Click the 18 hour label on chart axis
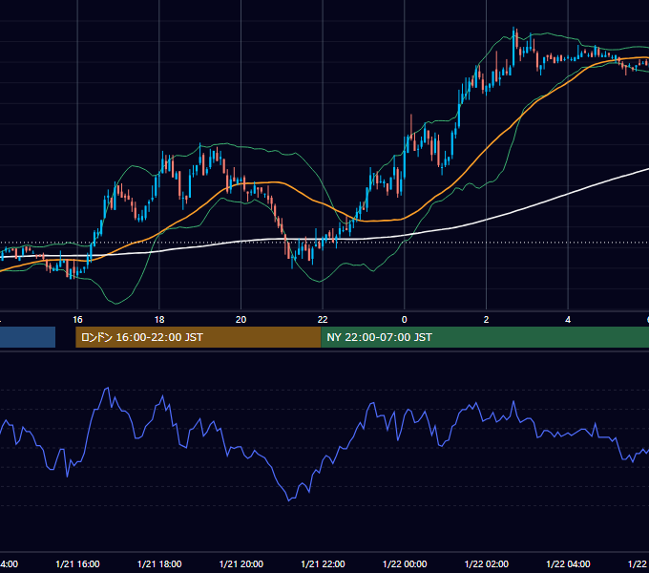The height and width of the screenshot is (573, 649). click(x=159, y=320)
